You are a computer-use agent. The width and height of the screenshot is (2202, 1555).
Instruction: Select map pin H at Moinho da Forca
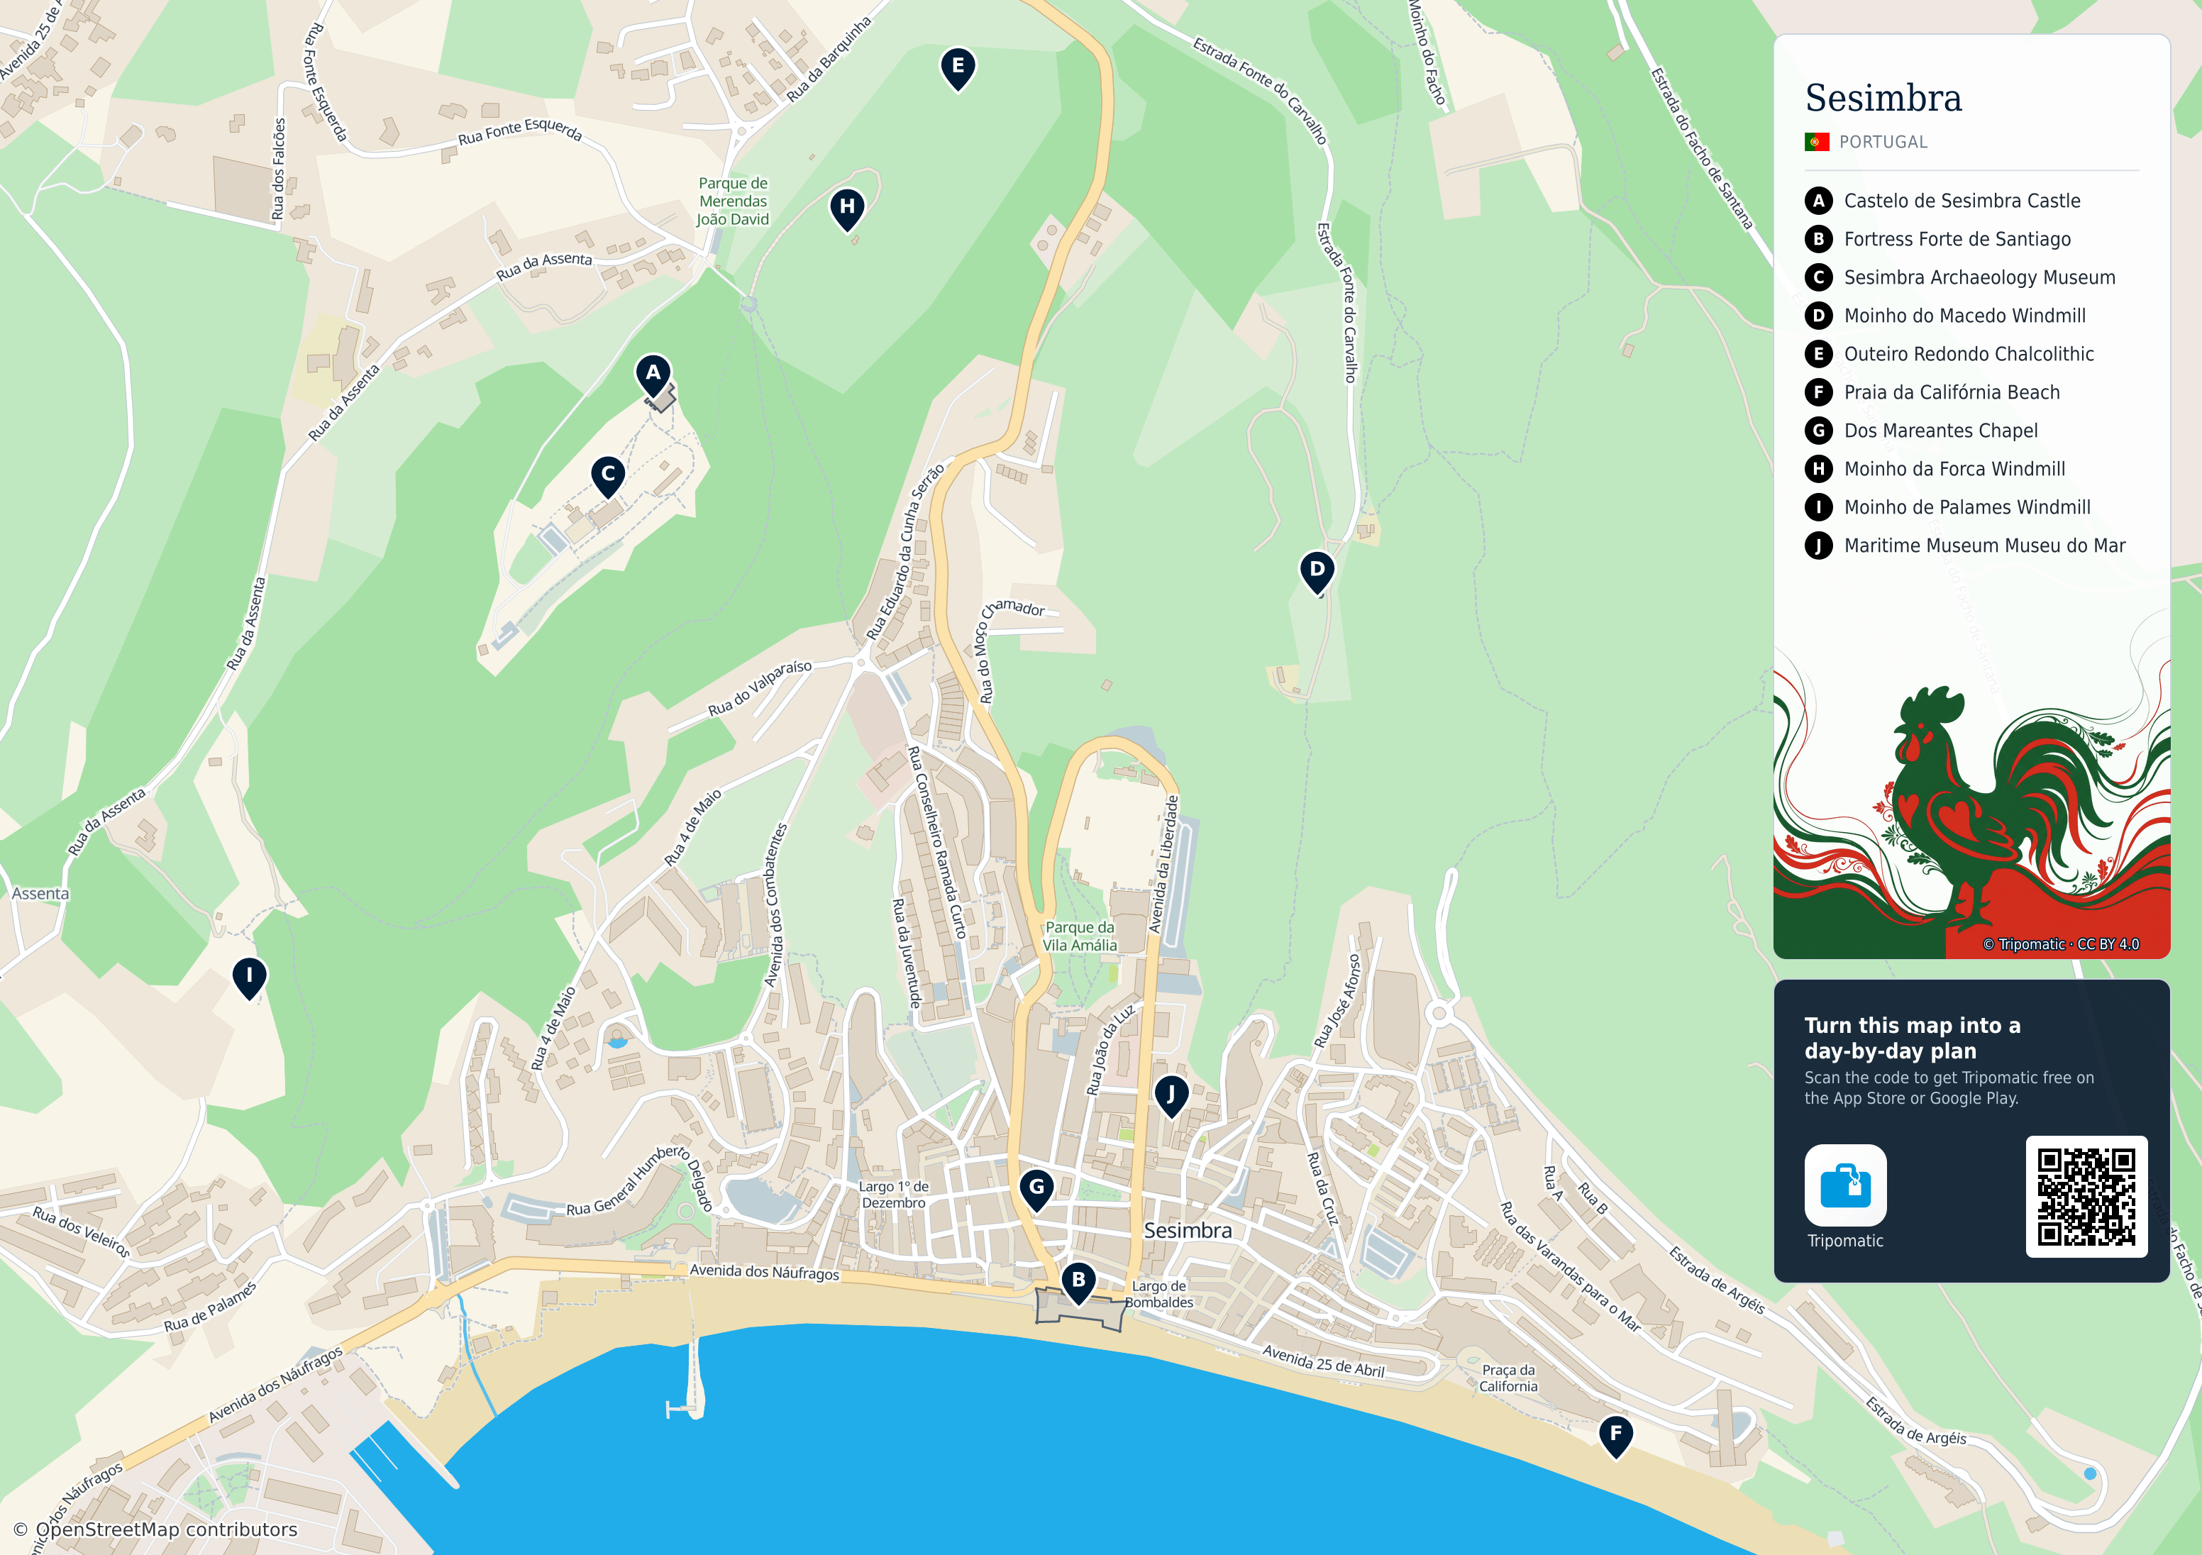[x=847, y=209]
